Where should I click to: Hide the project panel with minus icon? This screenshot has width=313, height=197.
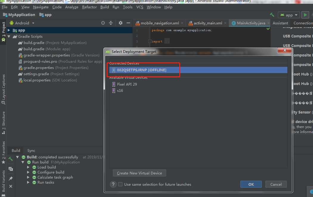(x=128, y=23)
